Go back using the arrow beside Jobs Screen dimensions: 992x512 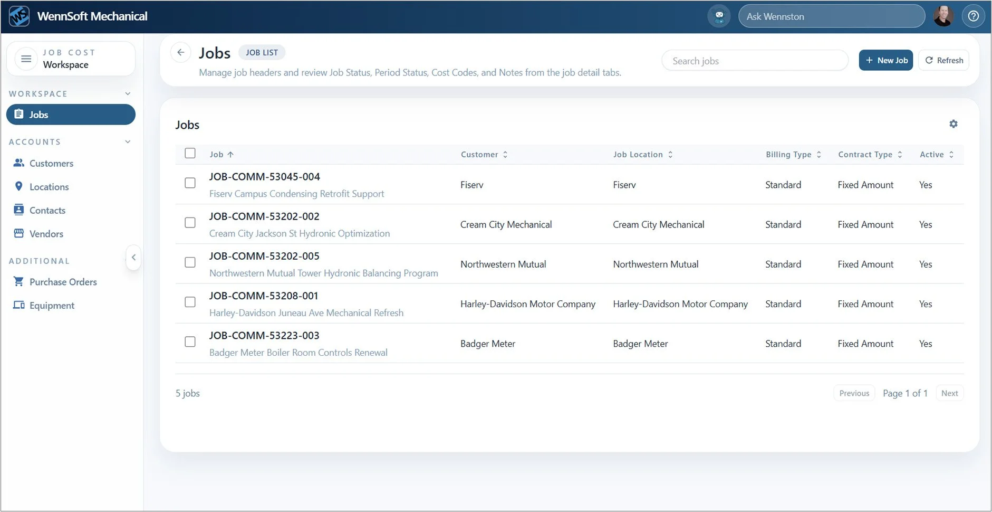[181, 52]
